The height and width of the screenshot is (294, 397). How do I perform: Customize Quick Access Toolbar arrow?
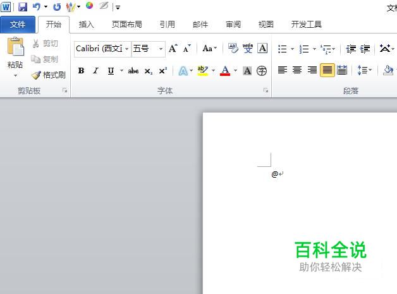[118, 8]
